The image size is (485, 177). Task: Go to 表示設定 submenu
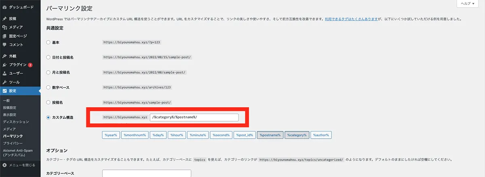click(9, 115)
